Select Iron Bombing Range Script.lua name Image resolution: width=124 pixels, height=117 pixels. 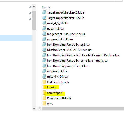click(67, 66)
